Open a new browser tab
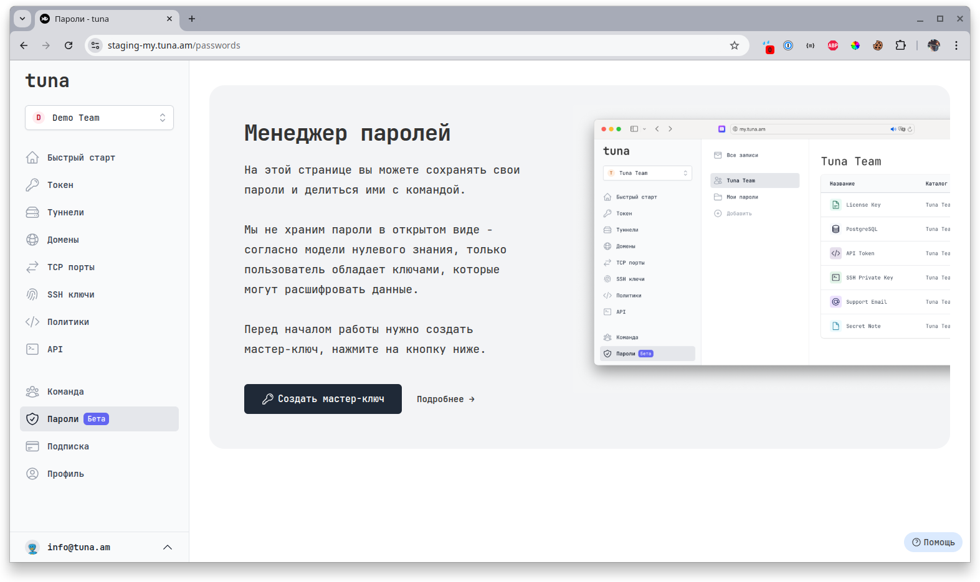The image size is (980, 582). (192, 19)
